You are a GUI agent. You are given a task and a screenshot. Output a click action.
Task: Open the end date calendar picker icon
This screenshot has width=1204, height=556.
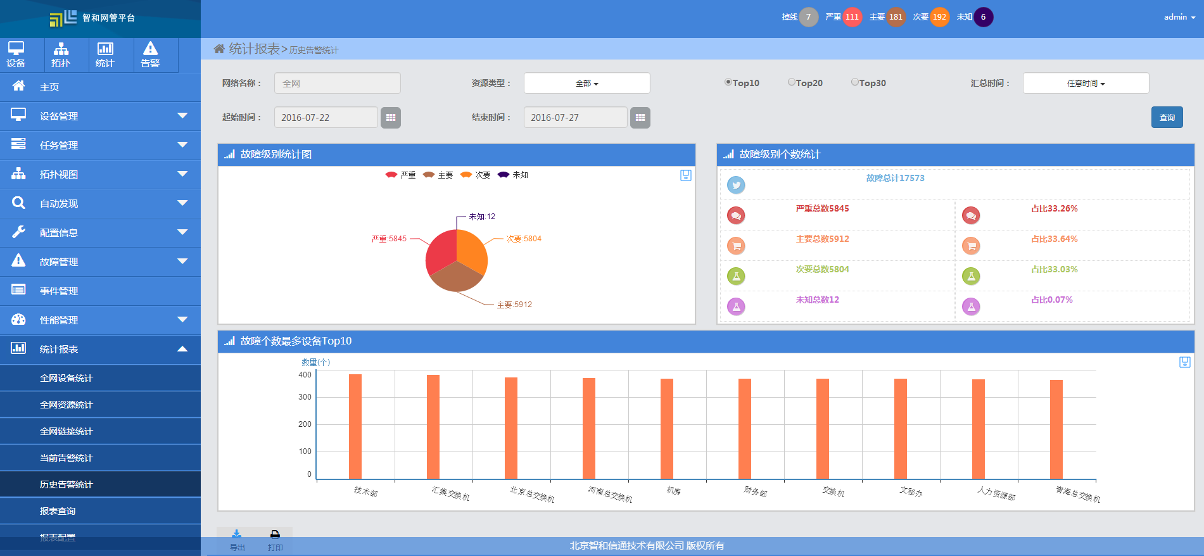640,118
